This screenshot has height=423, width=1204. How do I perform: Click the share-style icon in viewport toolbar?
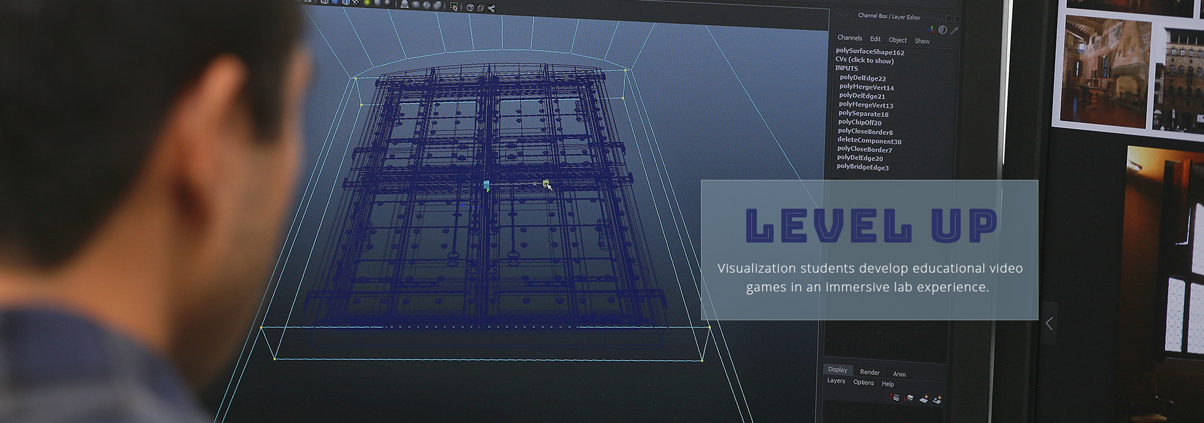point(492,8)
